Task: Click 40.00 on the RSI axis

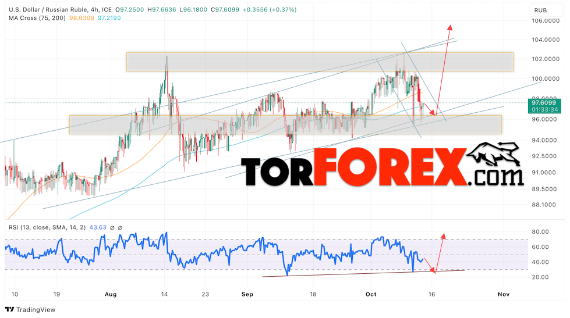Action: pyautogui.click(x=540, y=262)
